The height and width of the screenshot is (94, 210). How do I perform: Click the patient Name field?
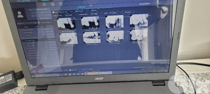[41, 10]
